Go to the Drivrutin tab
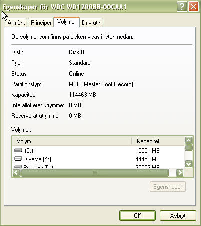This screenshot has width=201, height=226. click(x=92, y=23)
